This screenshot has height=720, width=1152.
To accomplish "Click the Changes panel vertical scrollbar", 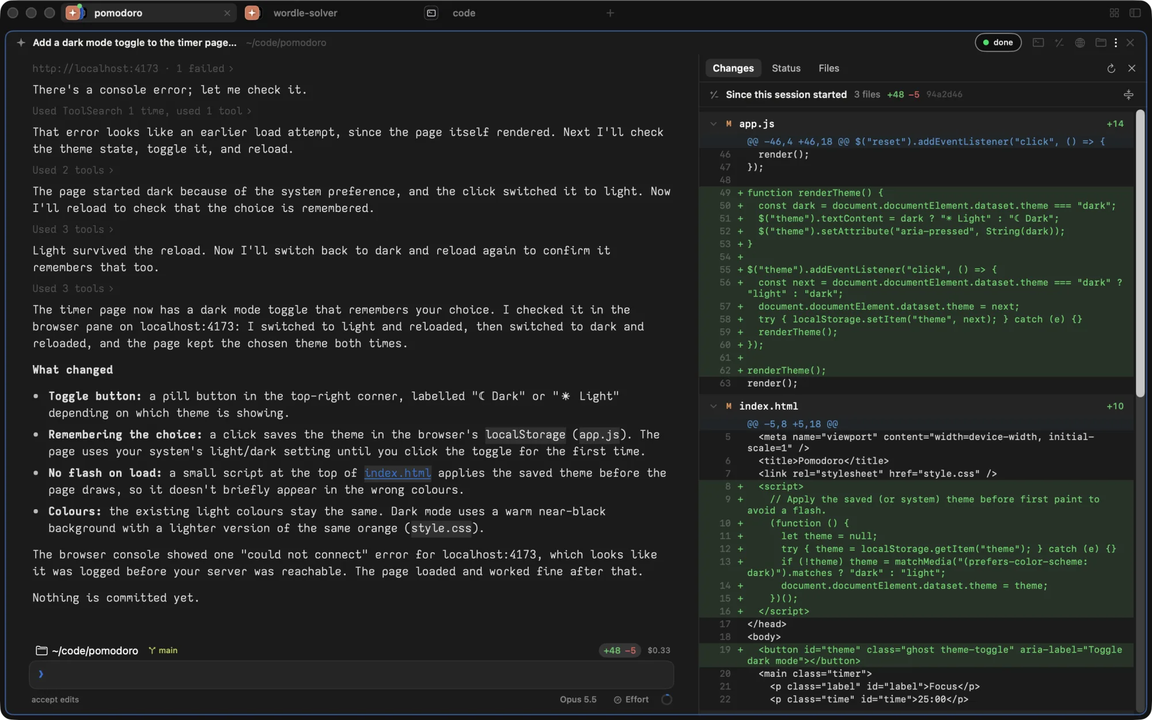I will (1140, 253).
